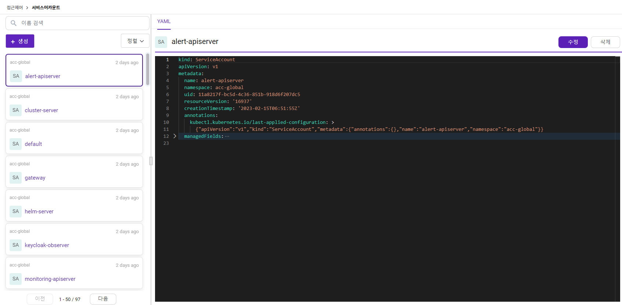Image resolution: width=622 pixels, height=305 pixels.
Task: Switch to the YAML tab
Action: pos(164,22)
